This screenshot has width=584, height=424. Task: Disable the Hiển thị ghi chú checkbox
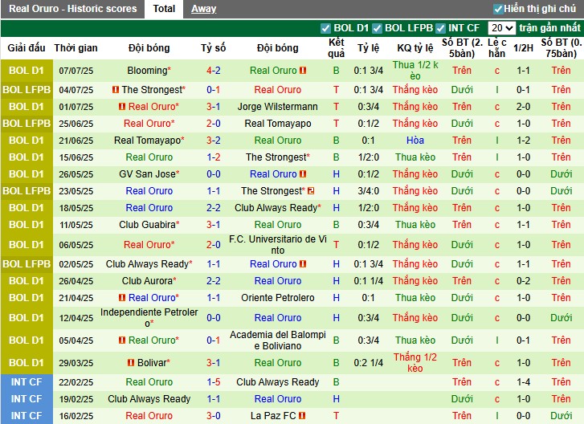[x=498, y=9]
